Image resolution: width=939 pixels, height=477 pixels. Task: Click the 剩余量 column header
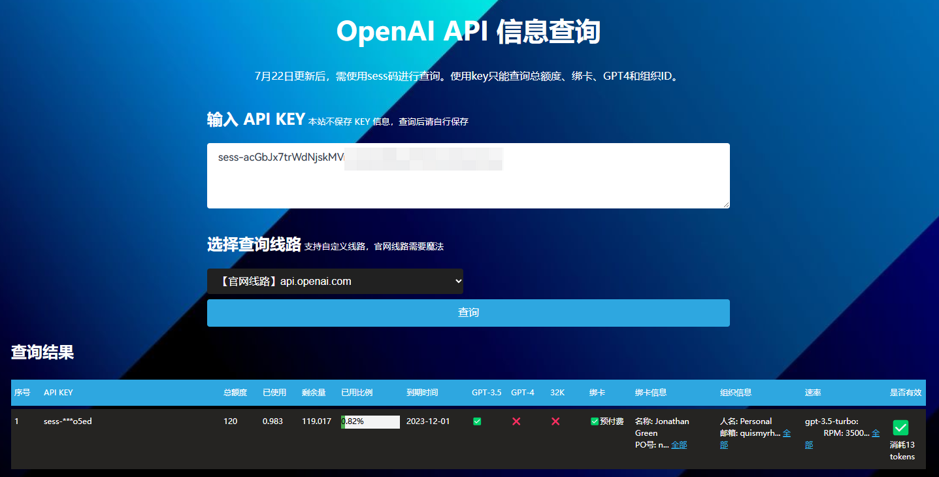(314, 393)
